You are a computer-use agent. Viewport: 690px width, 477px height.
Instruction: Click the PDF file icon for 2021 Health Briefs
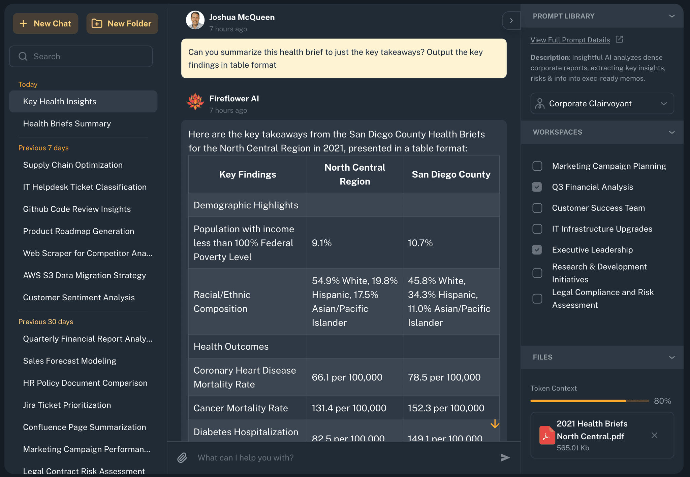(x=547, y=435)
